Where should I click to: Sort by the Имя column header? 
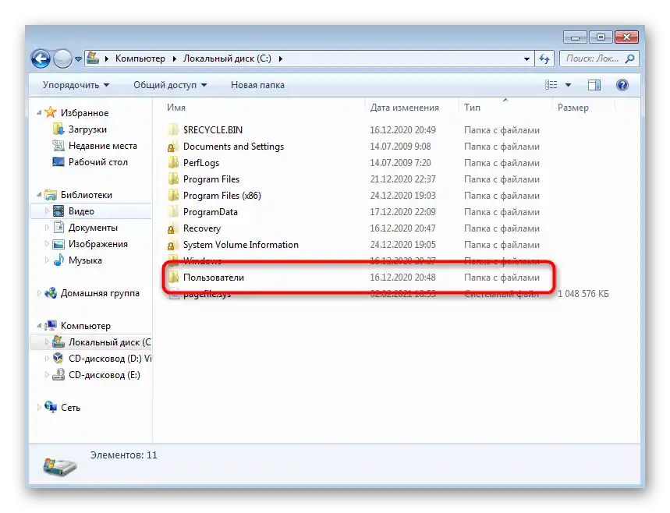176,108
